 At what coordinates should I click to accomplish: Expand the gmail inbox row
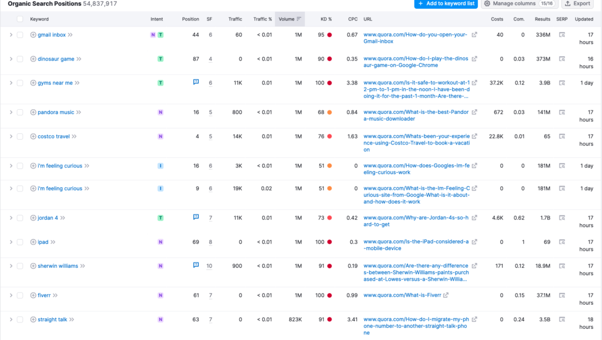pos(11,35)
